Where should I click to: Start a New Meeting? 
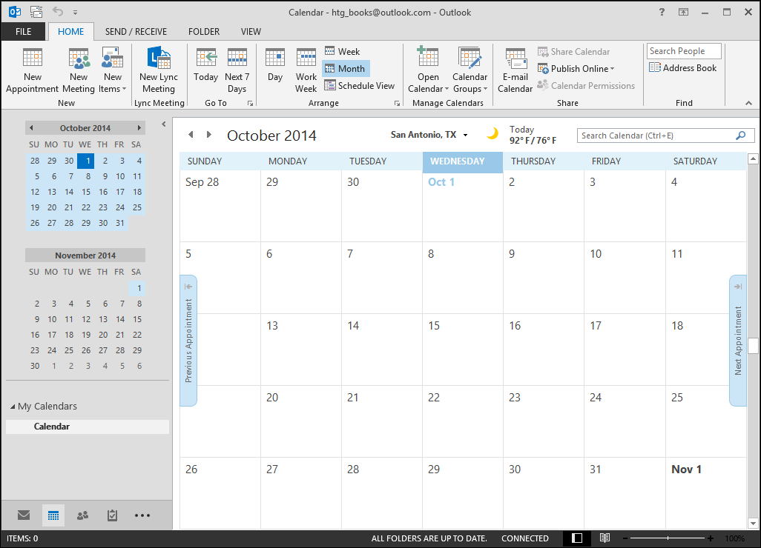79,70
